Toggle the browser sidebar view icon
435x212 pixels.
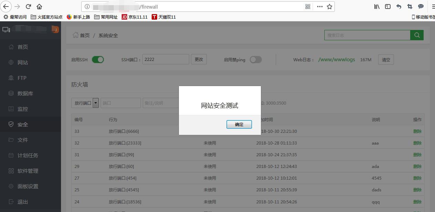(x=388, y=7)
